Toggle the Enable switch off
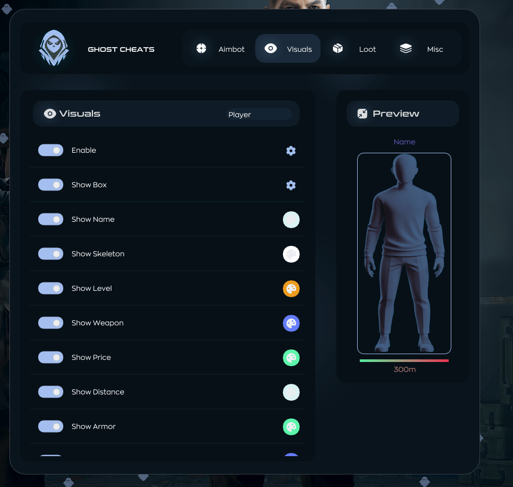The height and width of the screenshot is (487, 513). 51,150
